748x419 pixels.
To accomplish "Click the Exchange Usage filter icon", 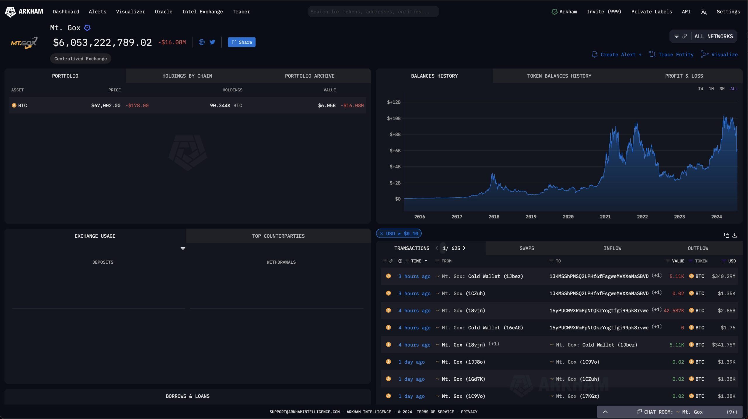I will tap(183, 248).
